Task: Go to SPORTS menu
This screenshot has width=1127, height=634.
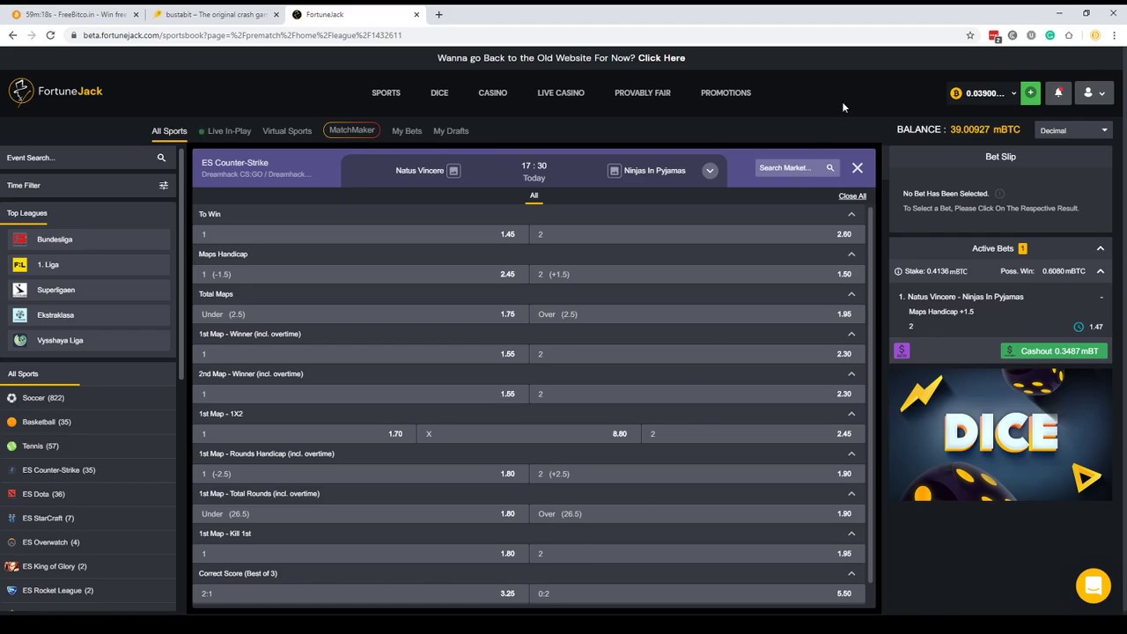Action: (x=386, y=92)
